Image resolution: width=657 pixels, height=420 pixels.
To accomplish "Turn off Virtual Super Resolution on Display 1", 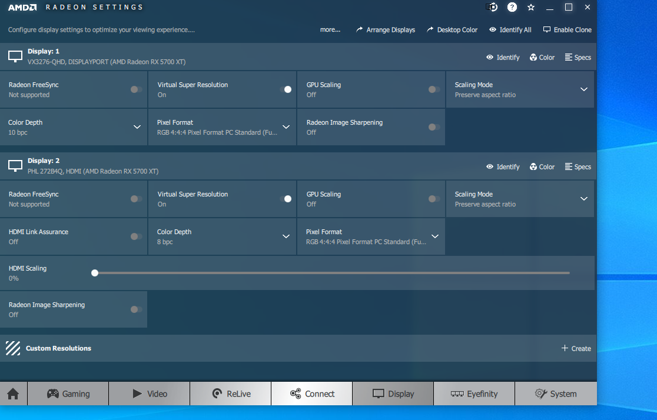I will [x=286, y=89].
